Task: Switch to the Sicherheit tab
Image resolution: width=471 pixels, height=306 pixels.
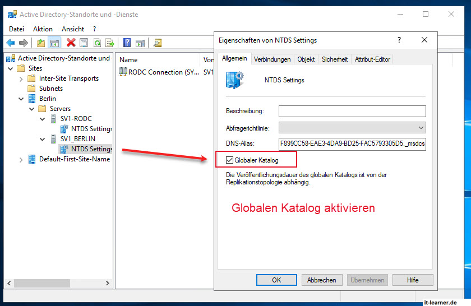Action: [x=335, y=59]
